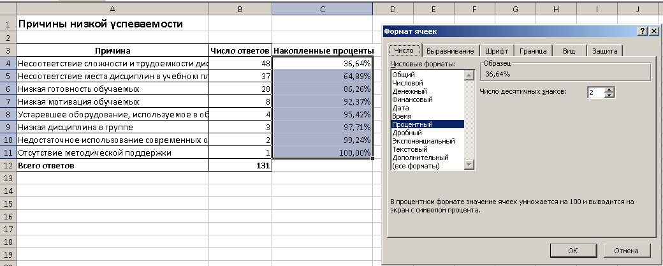This screenshot has height=266, width=663.
Task: Click the select-all corner of the sheet
Action: (8, 9)
